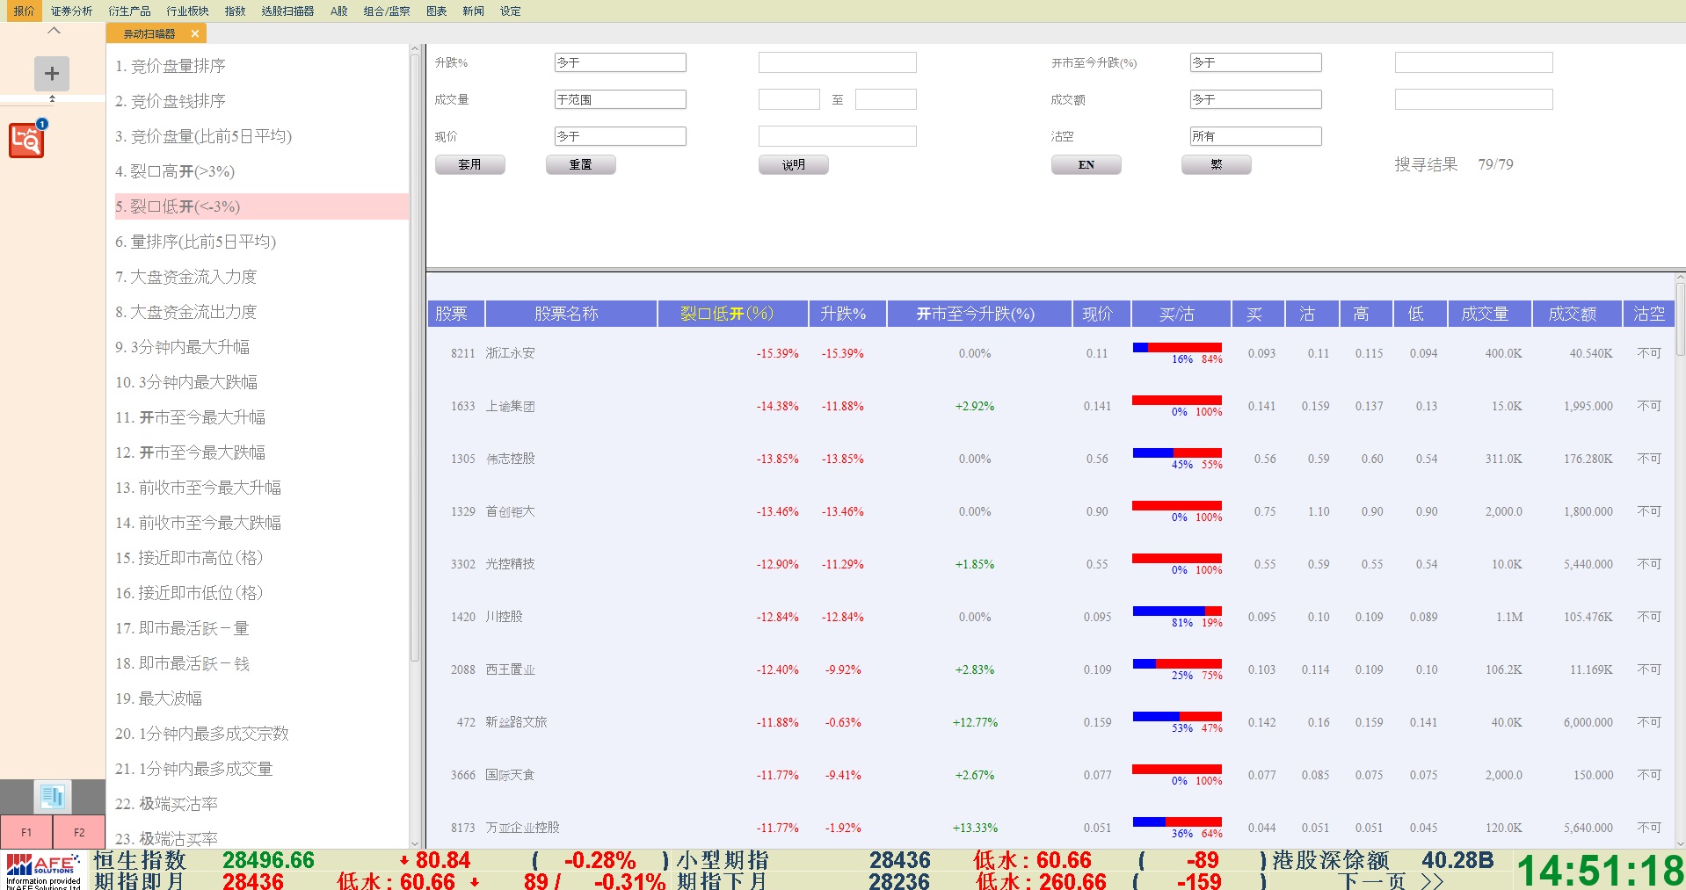Click the results table vertical scrollbar

coord(1680,318)
